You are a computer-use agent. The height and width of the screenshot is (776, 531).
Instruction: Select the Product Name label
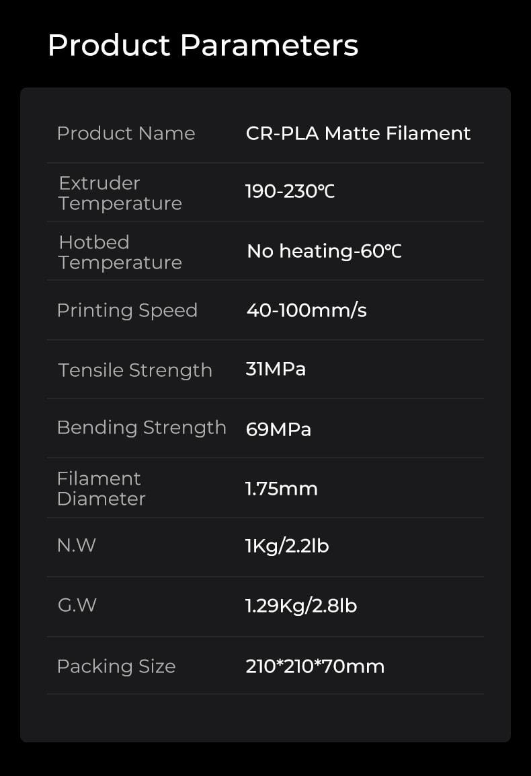point(126,133)
